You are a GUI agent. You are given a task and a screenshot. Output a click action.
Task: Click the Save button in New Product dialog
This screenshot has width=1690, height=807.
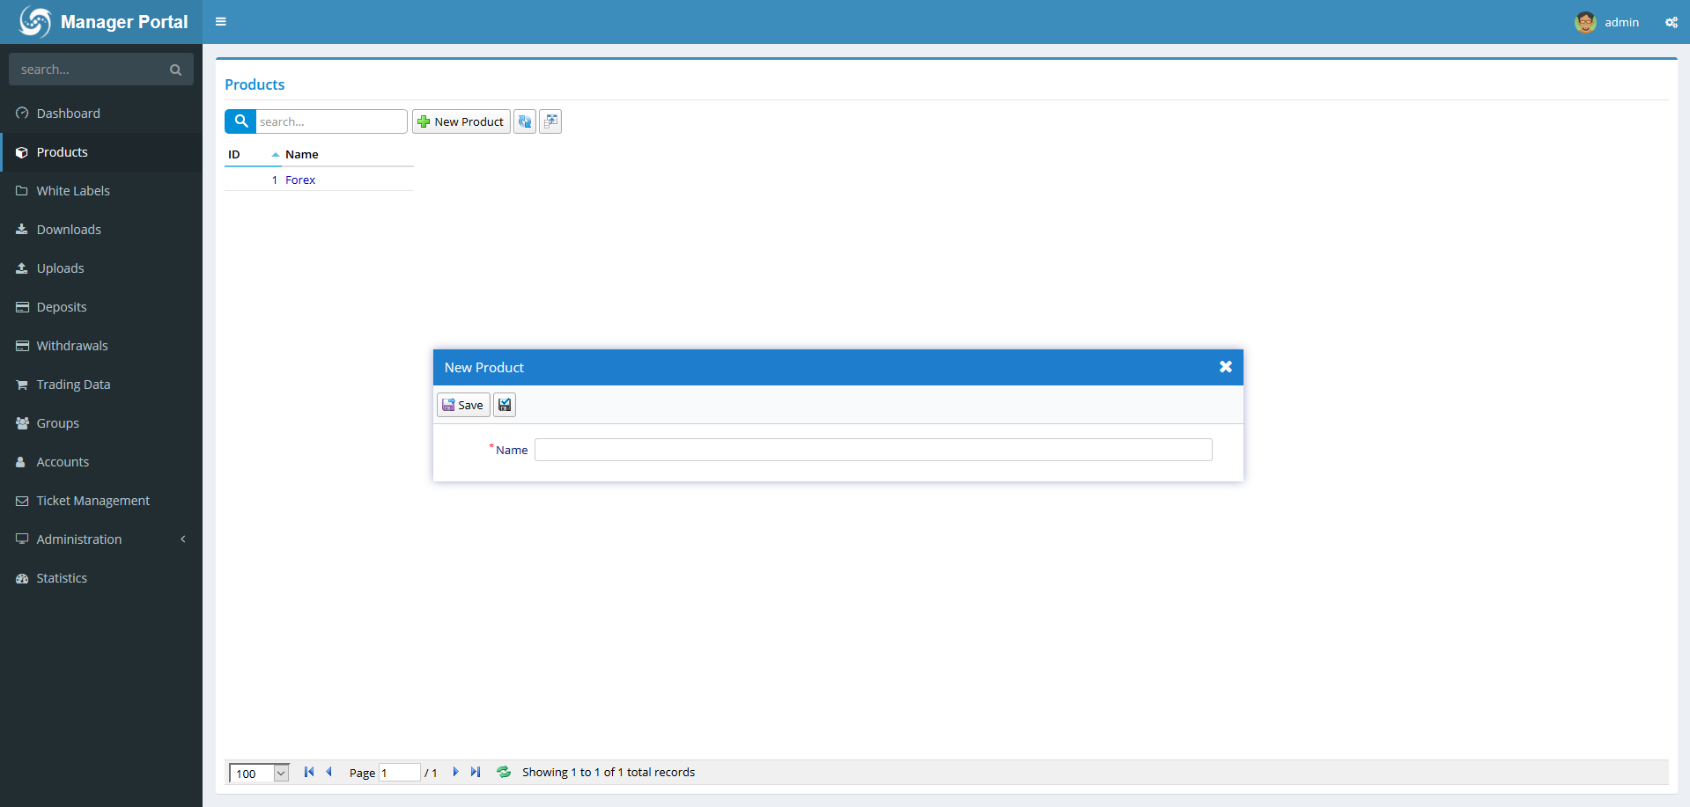coord(463,405)
